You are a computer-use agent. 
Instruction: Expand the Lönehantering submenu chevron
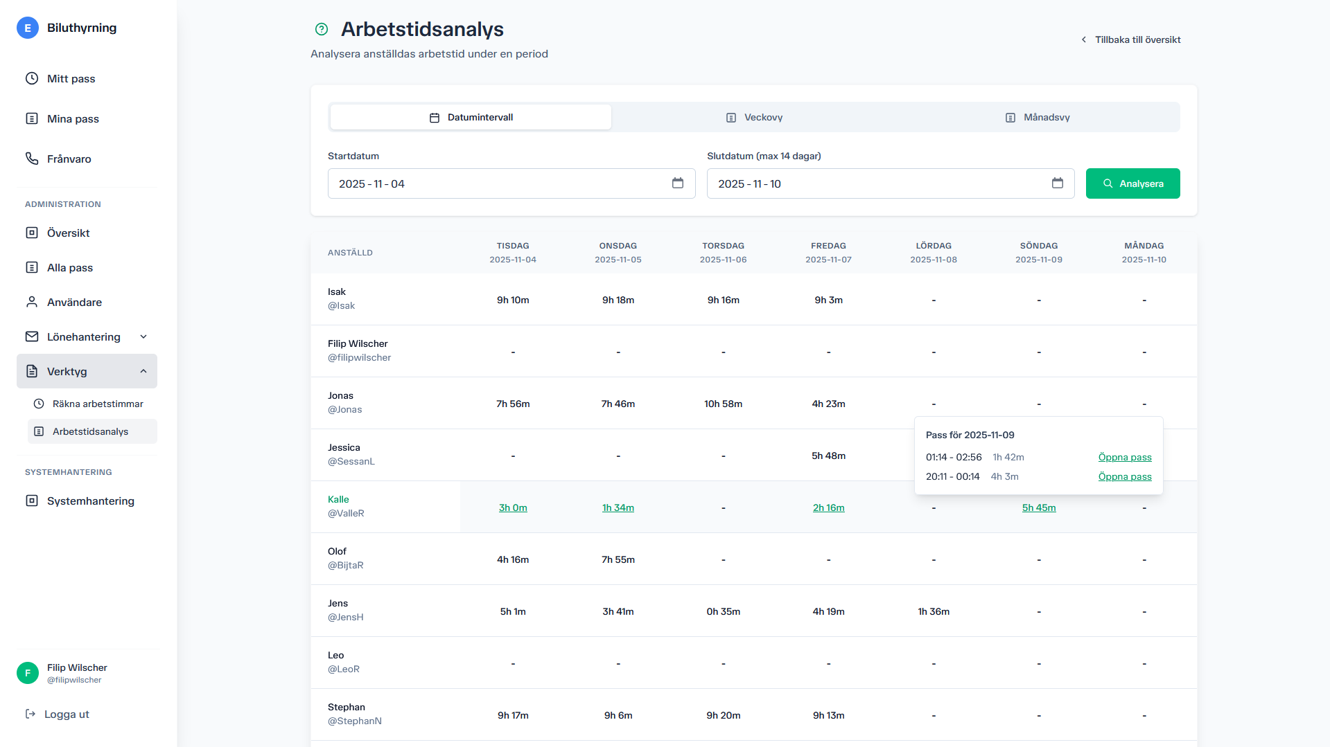pos(143,337)
